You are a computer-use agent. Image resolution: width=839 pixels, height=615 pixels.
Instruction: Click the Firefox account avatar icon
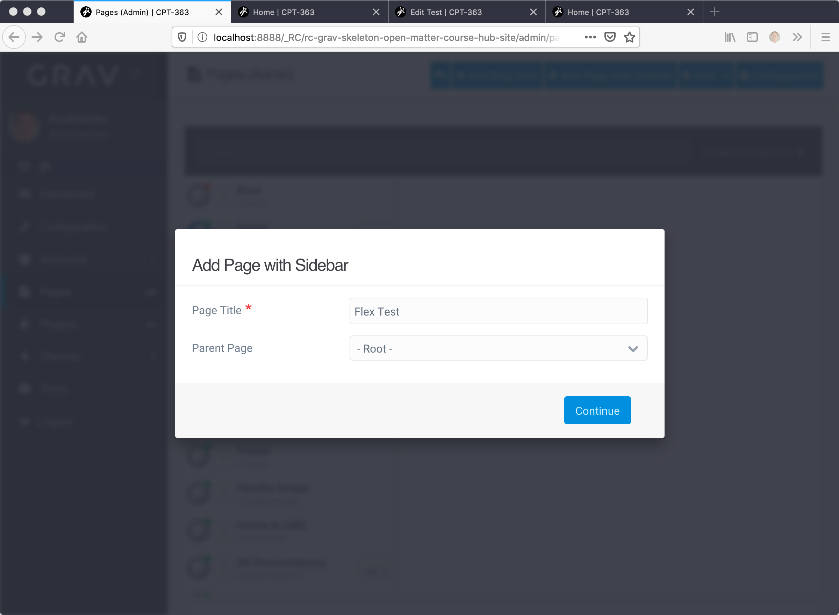click(775, 37)
